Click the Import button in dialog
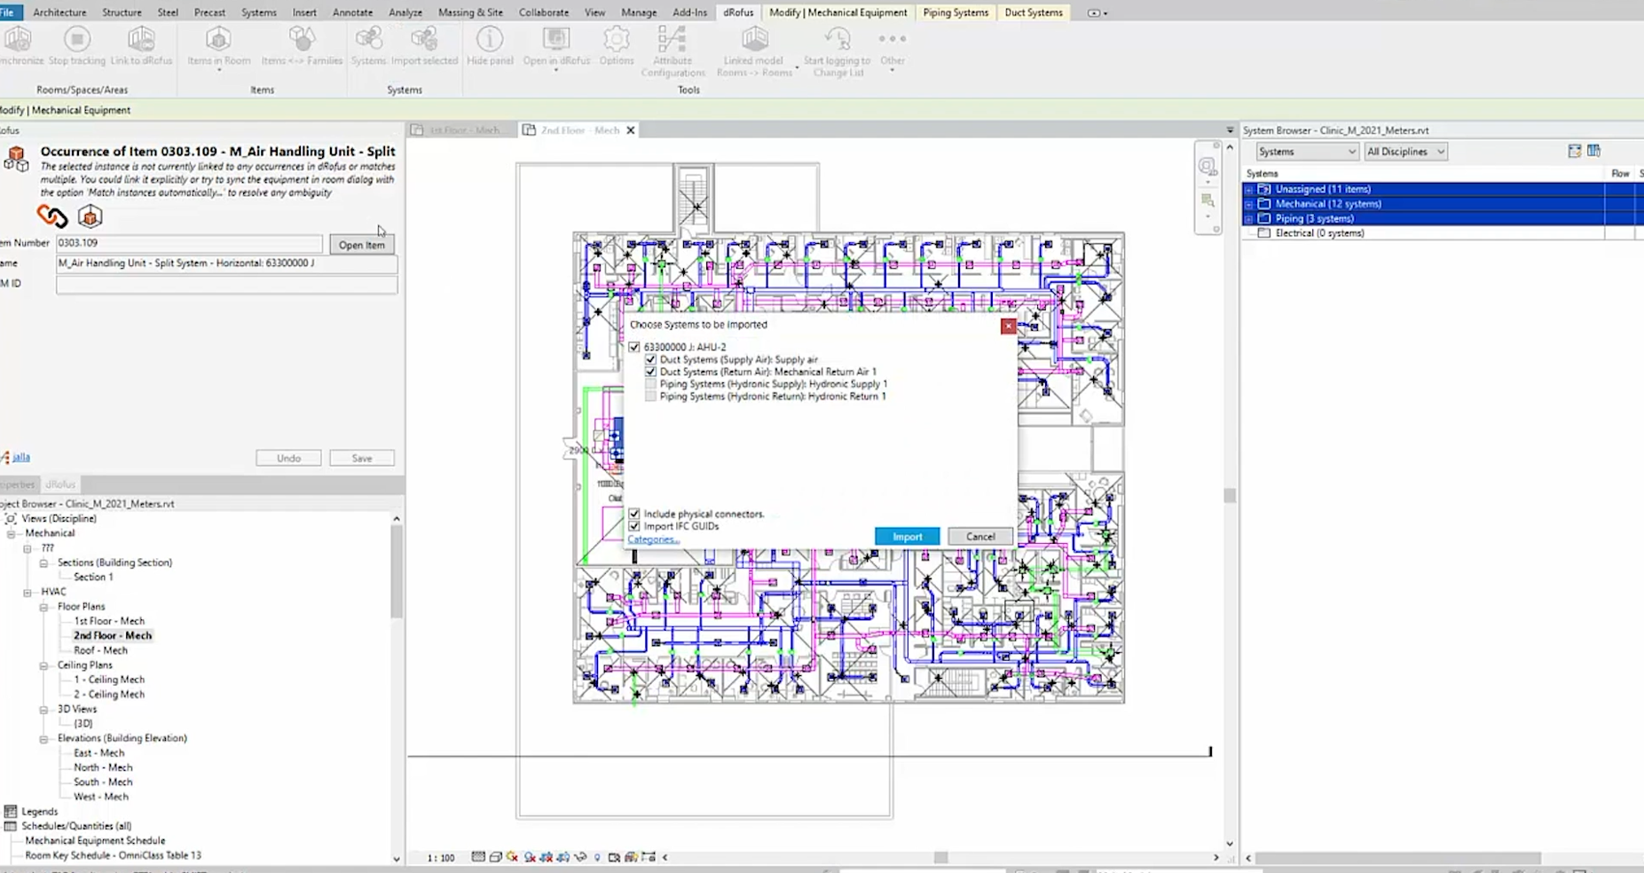This screenshot has height=873, width=1644. pyautogui.click(x=907, y=537)
